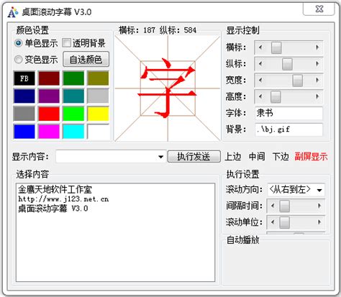Click right arrow of 横标 scrollbar
The width and height of the screenshot is (341, 297).
pos(317,47)
